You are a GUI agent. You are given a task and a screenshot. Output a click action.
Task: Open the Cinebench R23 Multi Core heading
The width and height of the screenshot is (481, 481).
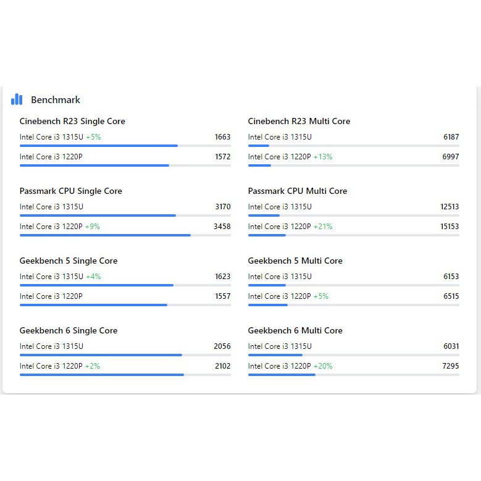(299, 121)
